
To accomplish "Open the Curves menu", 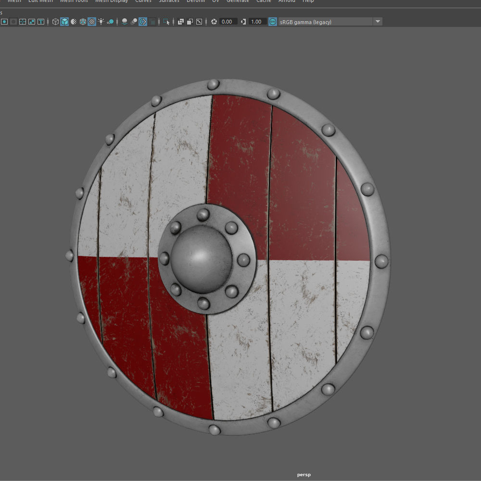I will 143,1.
